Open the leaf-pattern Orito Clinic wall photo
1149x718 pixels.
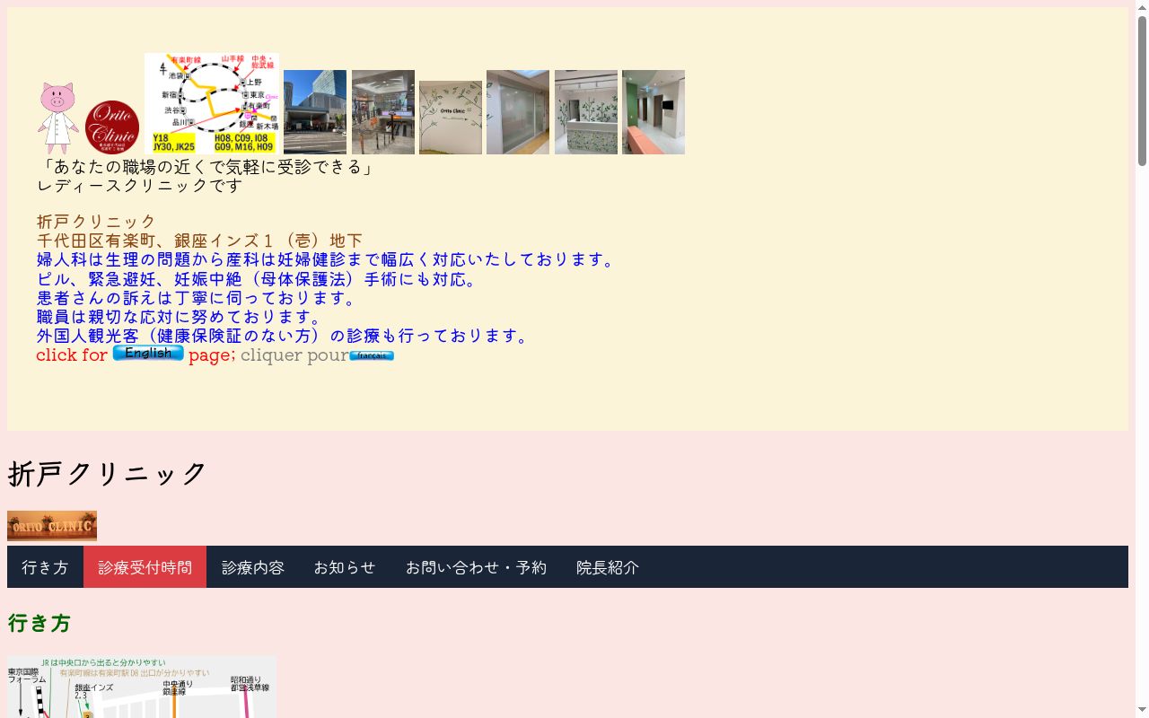(x=451, y=118)
